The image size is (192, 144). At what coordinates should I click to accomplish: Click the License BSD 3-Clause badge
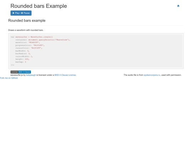[x=21, y=72]
